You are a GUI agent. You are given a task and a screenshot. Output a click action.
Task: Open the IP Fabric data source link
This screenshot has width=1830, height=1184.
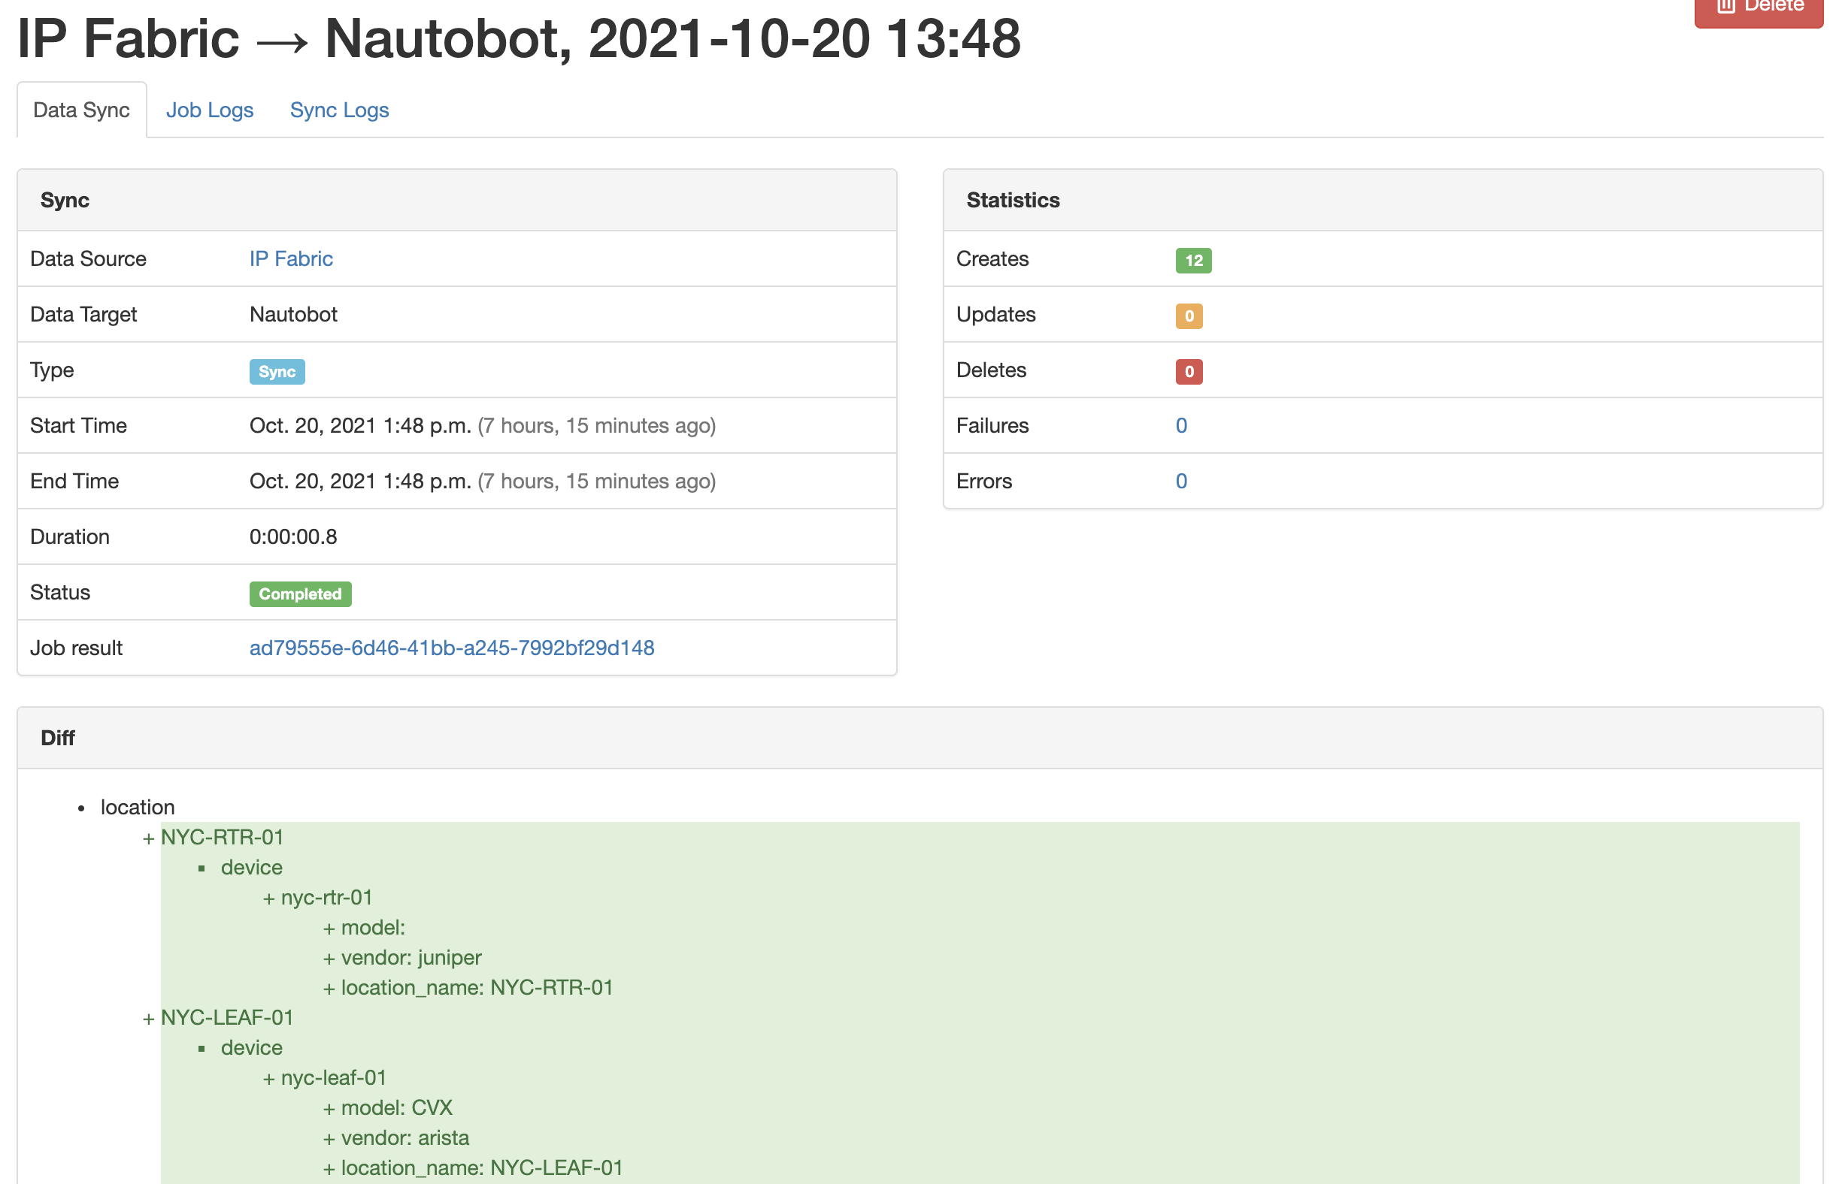pyautogui.click(x=291, y=259)
